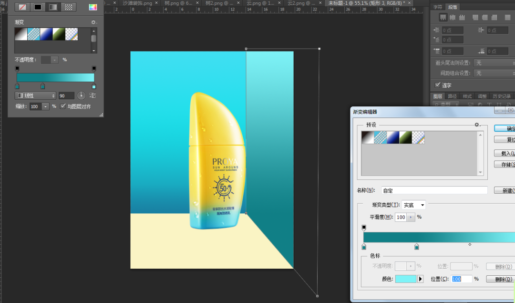Viewport: 515px width, 303px height.
Task: Justify paragraph with last line centered
Action: pyautogui.click(x=485, y=17)
